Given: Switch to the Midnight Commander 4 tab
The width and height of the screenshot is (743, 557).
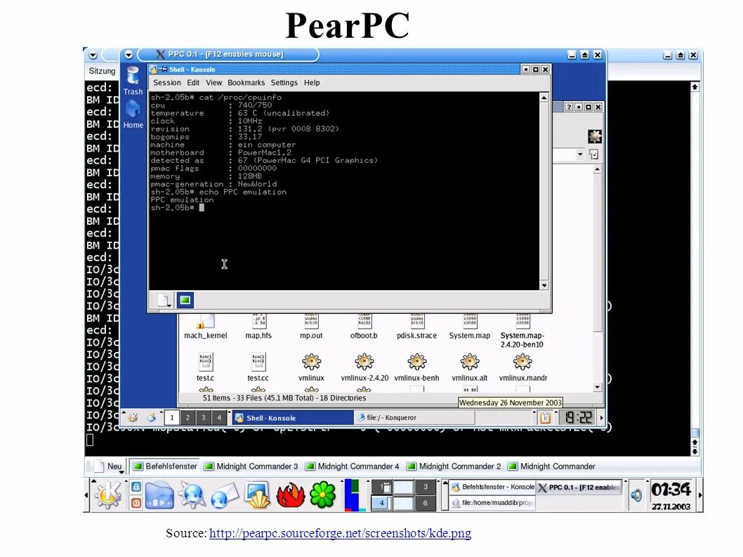Looking at the screenshot, I should coord(353,466).
